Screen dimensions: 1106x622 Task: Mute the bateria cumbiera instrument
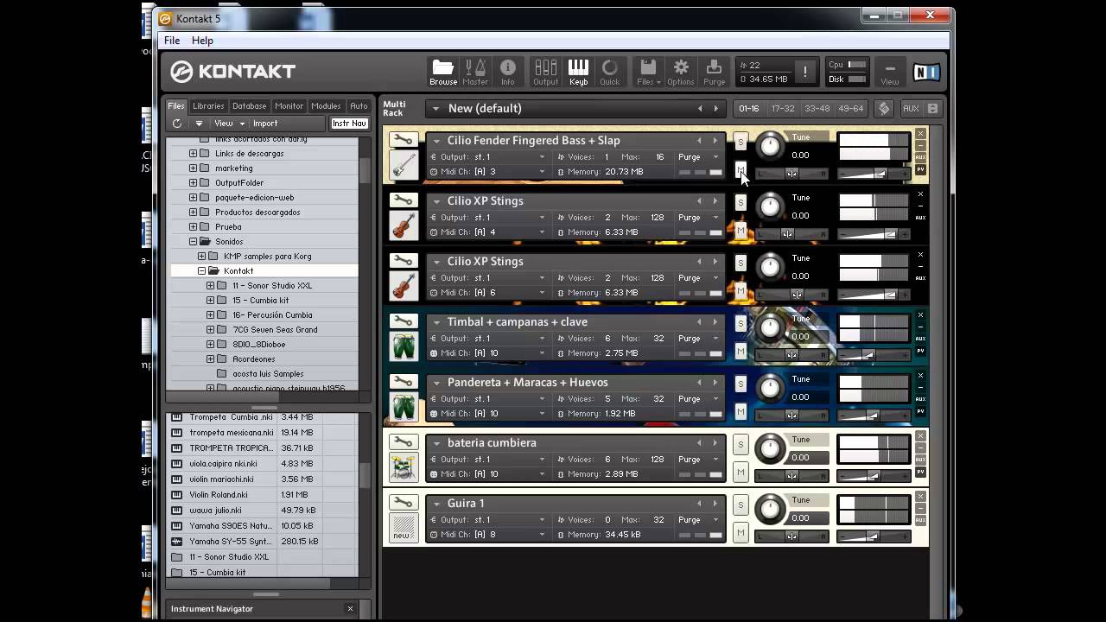[x=741, y=472]
